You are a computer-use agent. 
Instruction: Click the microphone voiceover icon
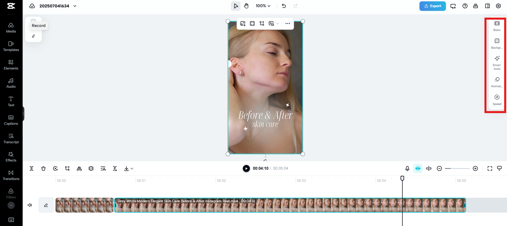pos(407,168)
